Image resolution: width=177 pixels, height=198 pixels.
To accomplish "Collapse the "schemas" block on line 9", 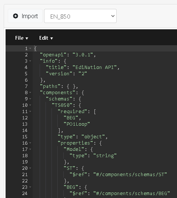I will click(x=30, y=99).
